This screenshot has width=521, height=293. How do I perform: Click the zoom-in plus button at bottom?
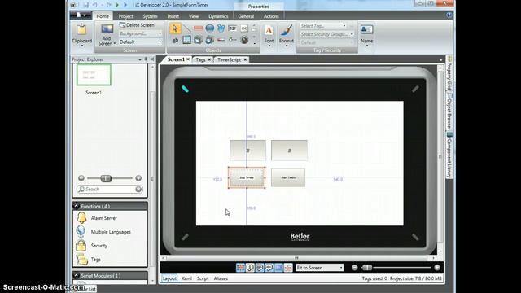point(437,268)
